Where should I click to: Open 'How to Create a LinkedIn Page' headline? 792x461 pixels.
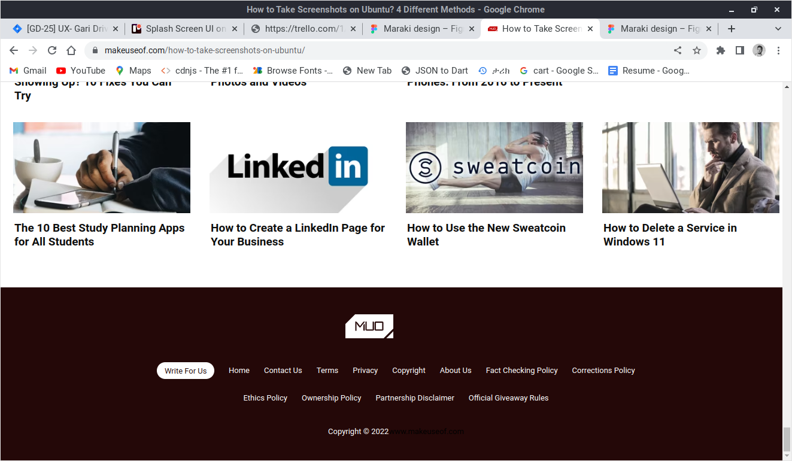click(x=298, y=235)
